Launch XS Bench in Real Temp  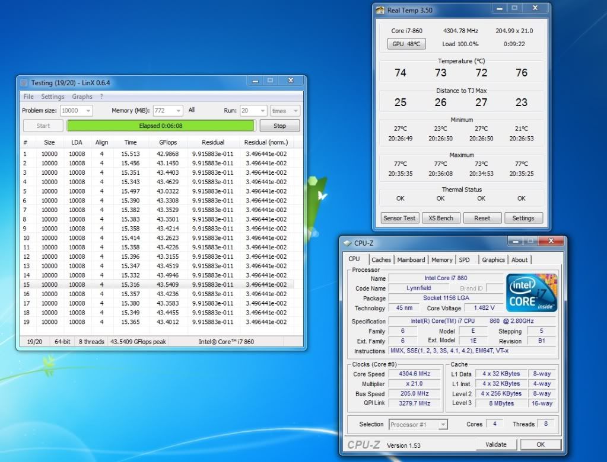pyautogui.click(x=440, y=218)
